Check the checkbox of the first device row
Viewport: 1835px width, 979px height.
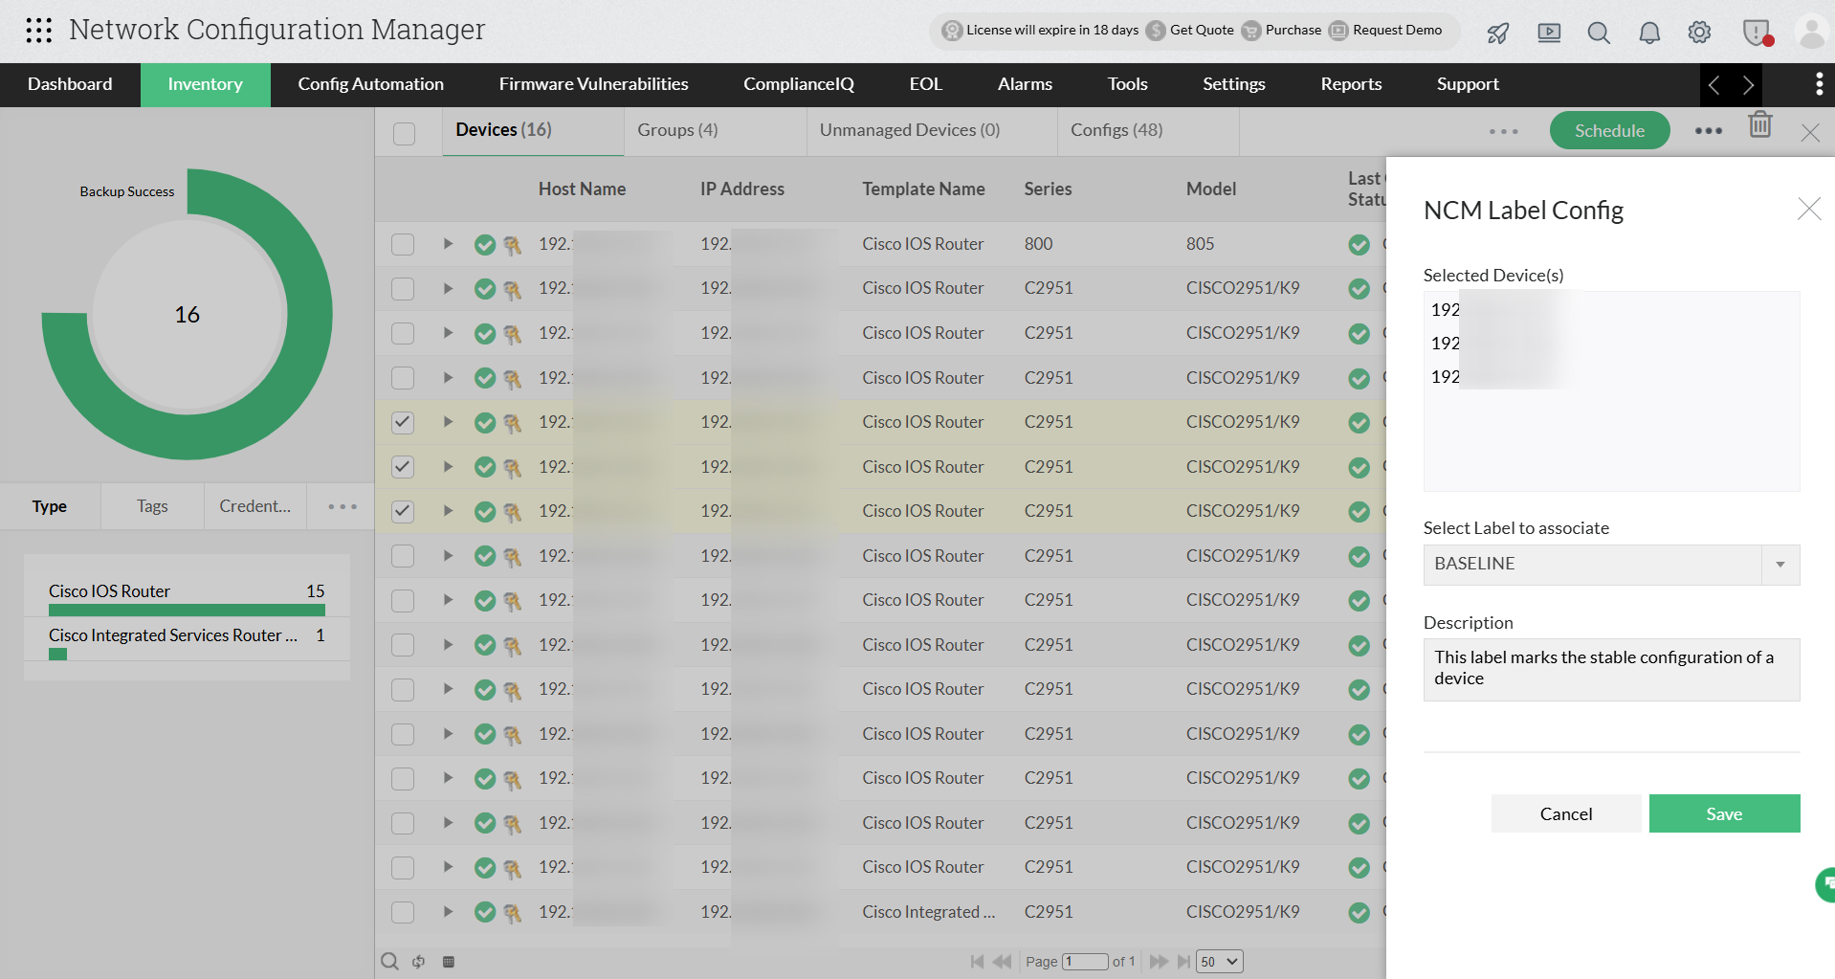point(402,244)
